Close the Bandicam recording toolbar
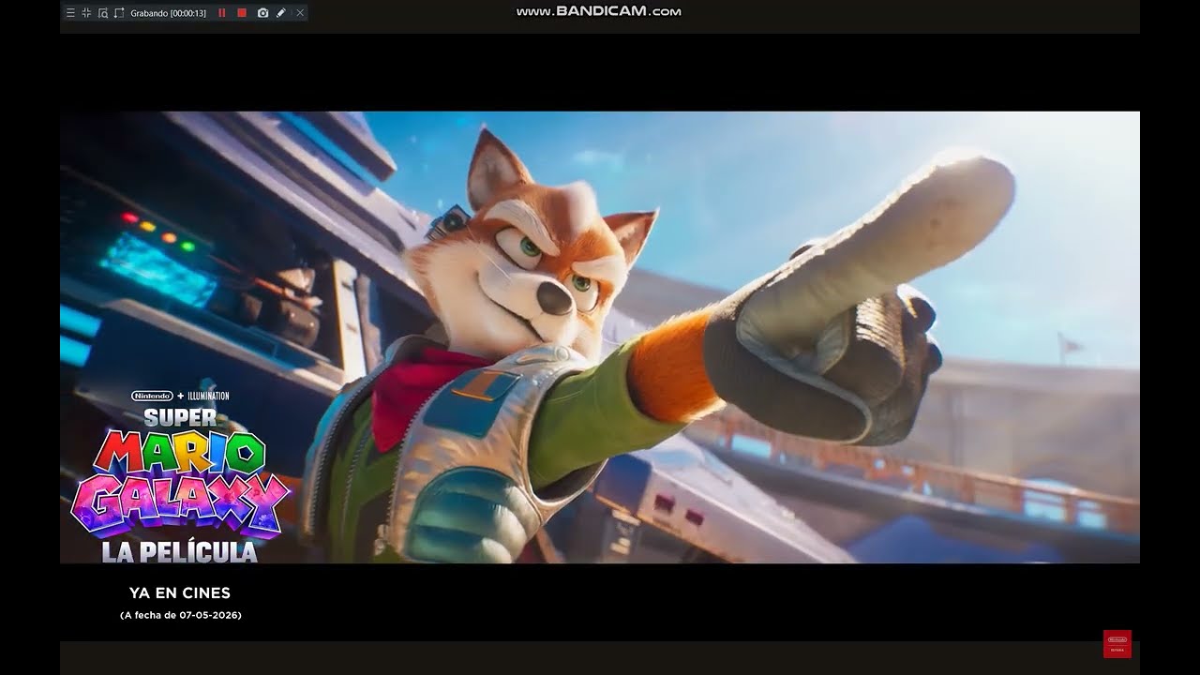The image size is (1200, 675). pos(300,13)
